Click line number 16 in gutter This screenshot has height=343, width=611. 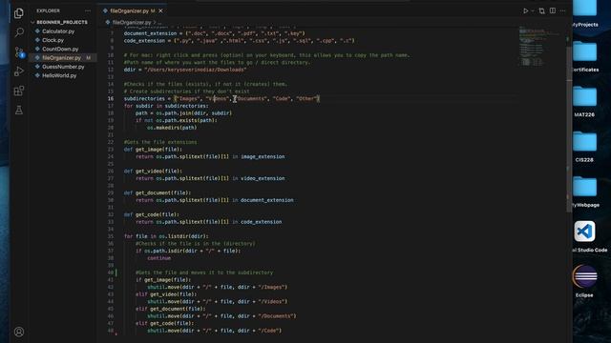click(111, 99)
